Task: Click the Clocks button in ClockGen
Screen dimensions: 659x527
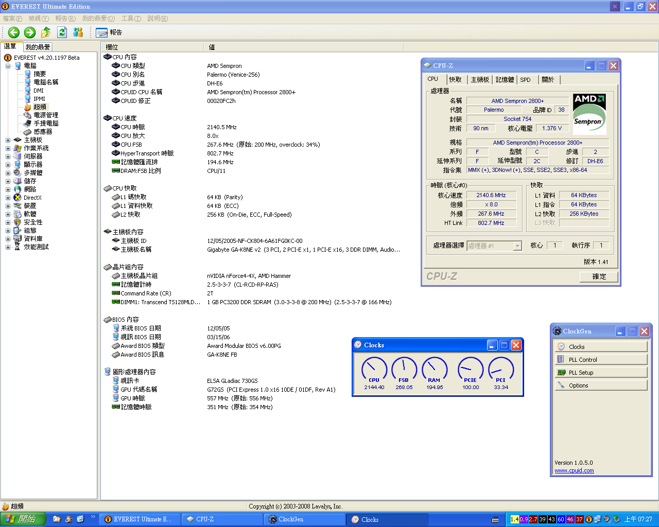Action: point(601,347)
